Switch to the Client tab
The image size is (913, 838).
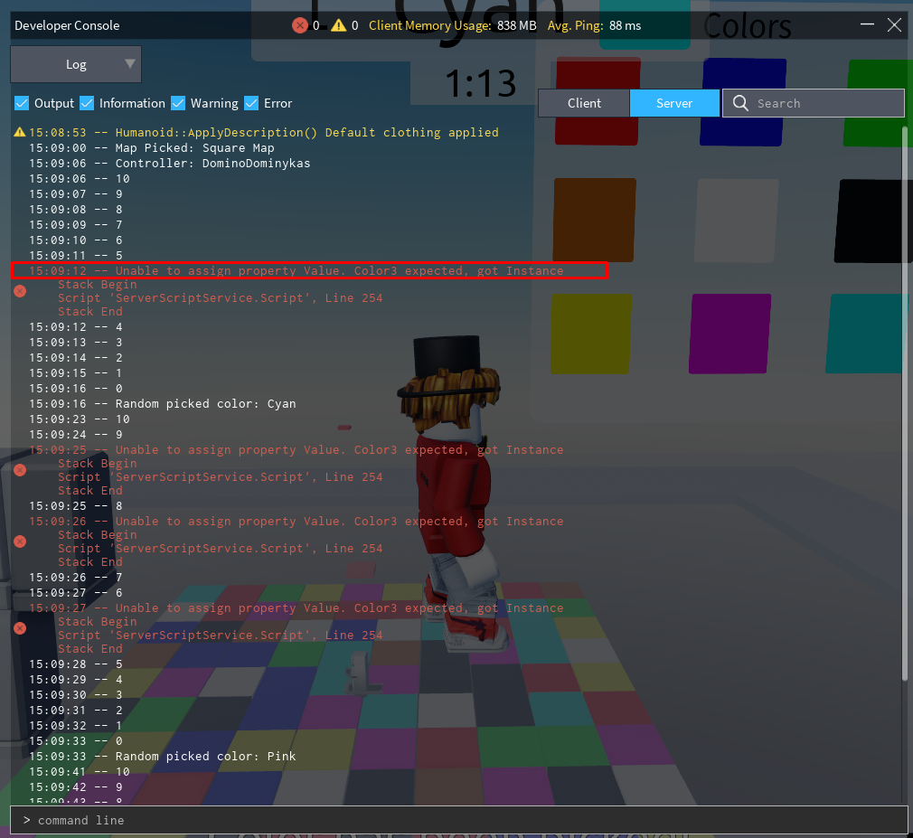[x=584, y=103]
